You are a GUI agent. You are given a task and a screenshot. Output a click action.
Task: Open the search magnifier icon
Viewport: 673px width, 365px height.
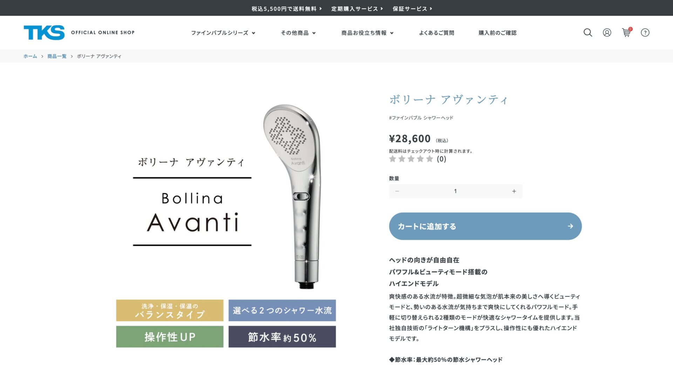(588, 33)
